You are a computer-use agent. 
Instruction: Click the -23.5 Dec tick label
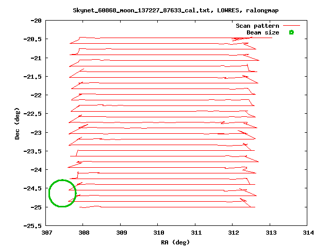32,151
